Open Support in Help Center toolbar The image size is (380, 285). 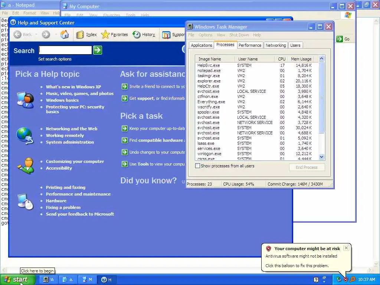174,35
